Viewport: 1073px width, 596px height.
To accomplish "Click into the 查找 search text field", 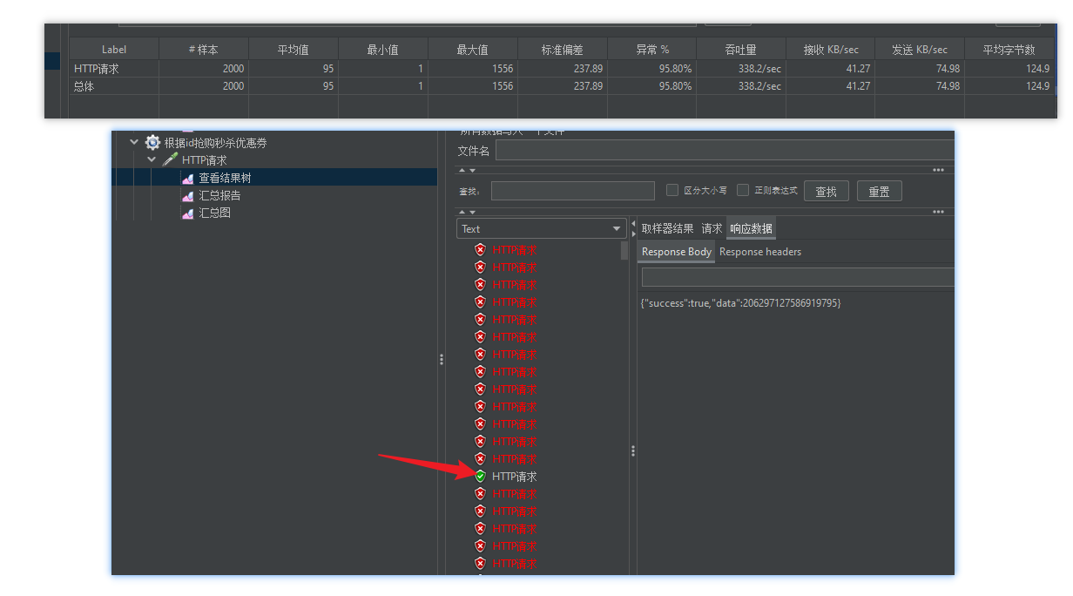I will 572,191.
